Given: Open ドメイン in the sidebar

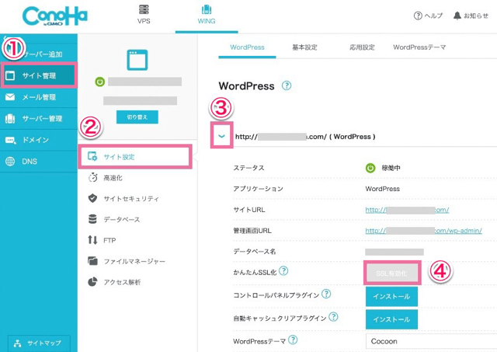Looking at the screenshot, I should click(39, 140).
